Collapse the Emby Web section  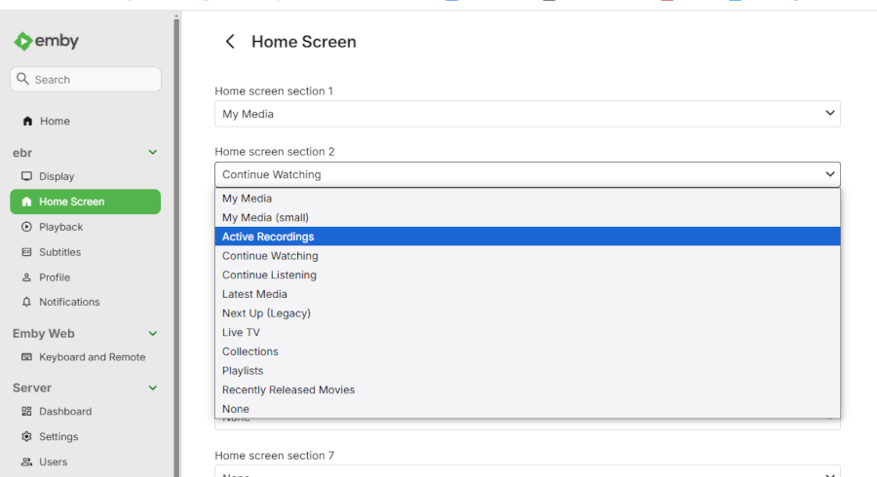(x=152, y=334)
